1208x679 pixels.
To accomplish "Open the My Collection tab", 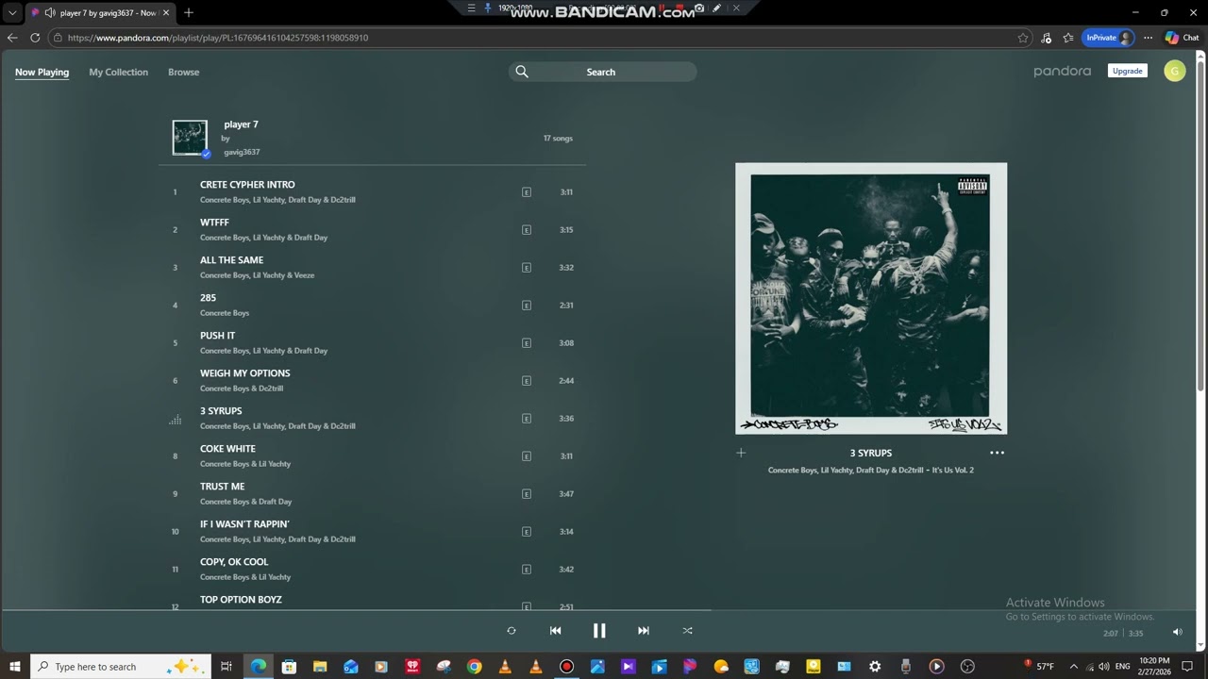I will coord(119,72).
